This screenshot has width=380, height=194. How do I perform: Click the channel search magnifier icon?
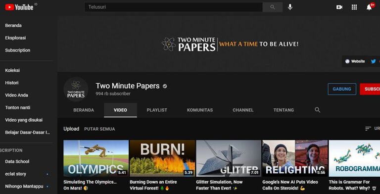coord(318,110)
